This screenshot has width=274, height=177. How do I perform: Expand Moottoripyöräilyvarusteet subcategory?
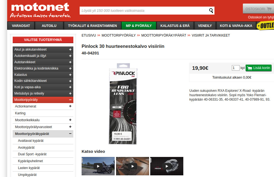pyautogui.click(x=70, y=127)
